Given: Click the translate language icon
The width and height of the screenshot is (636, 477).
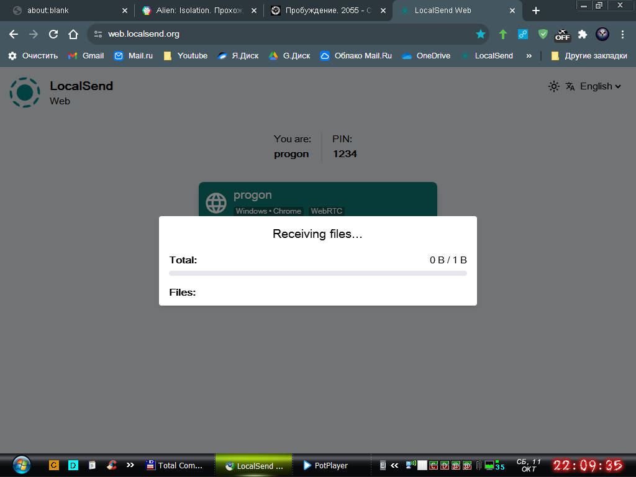Looking at the screenshot, I should coord(570,86).
